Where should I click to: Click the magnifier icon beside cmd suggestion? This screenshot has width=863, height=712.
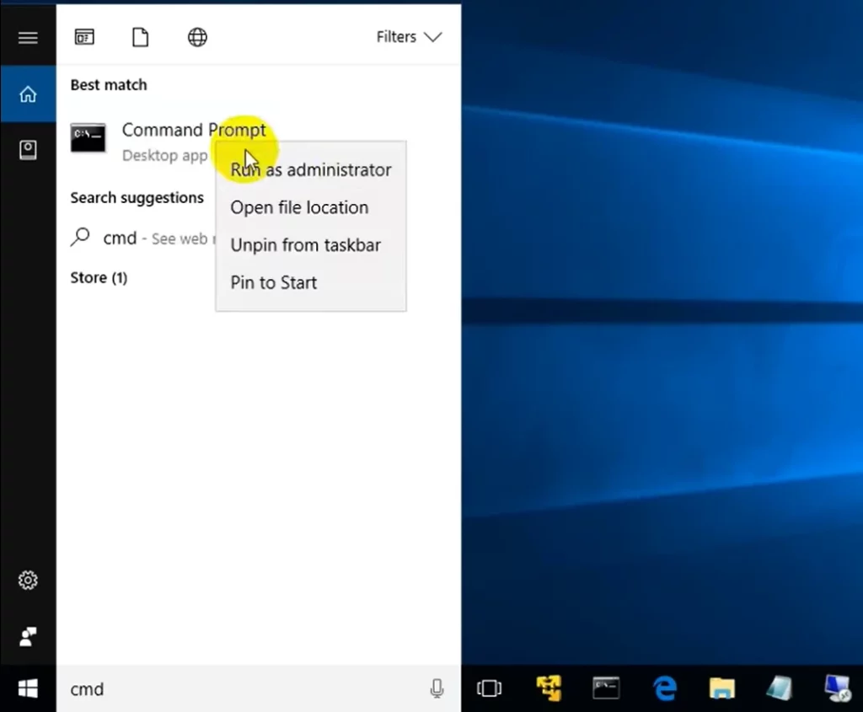(x=80, y=237)
